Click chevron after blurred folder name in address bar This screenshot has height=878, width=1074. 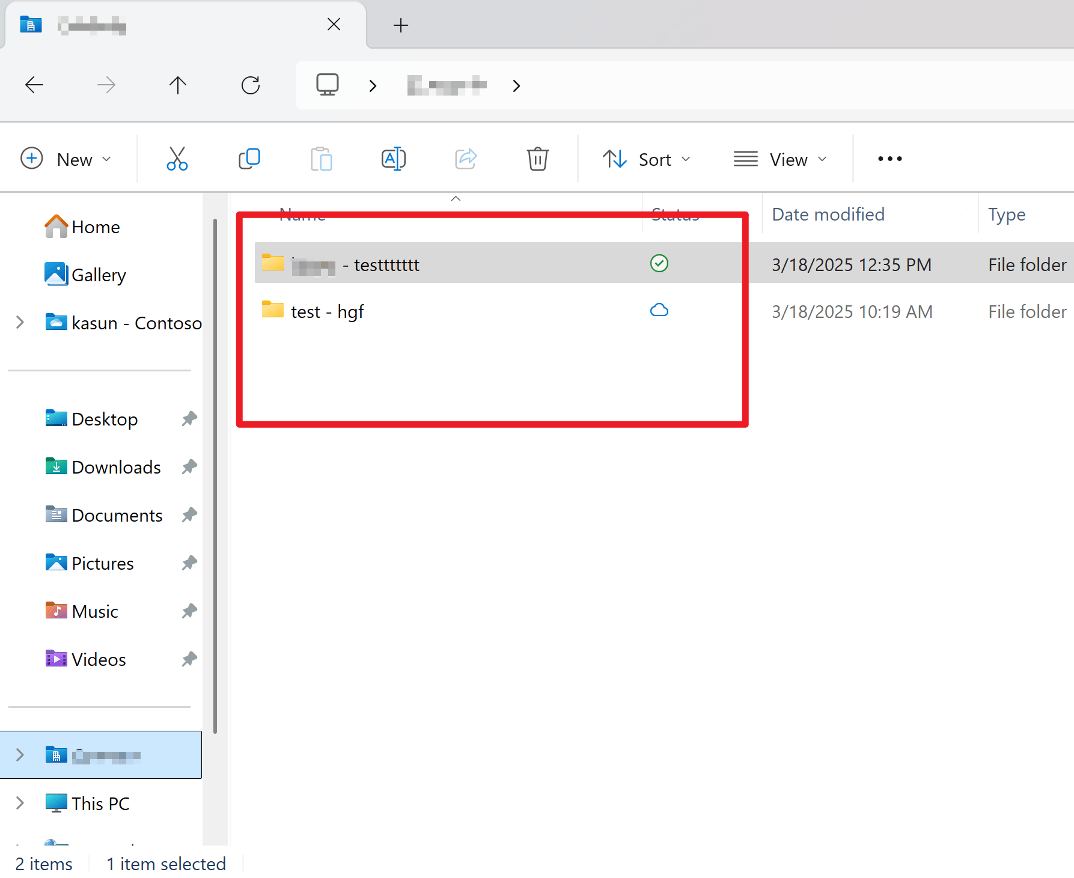pyautogui.click(x=516, y=86)
